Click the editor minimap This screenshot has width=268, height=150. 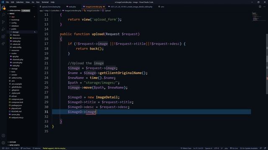point(258,17)
